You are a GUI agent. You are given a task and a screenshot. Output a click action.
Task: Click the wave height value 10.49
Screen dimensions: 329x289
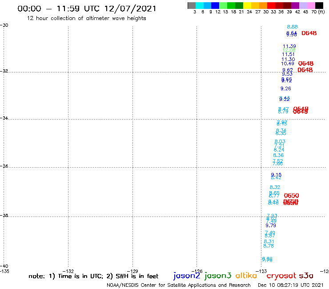click(288, 64)
